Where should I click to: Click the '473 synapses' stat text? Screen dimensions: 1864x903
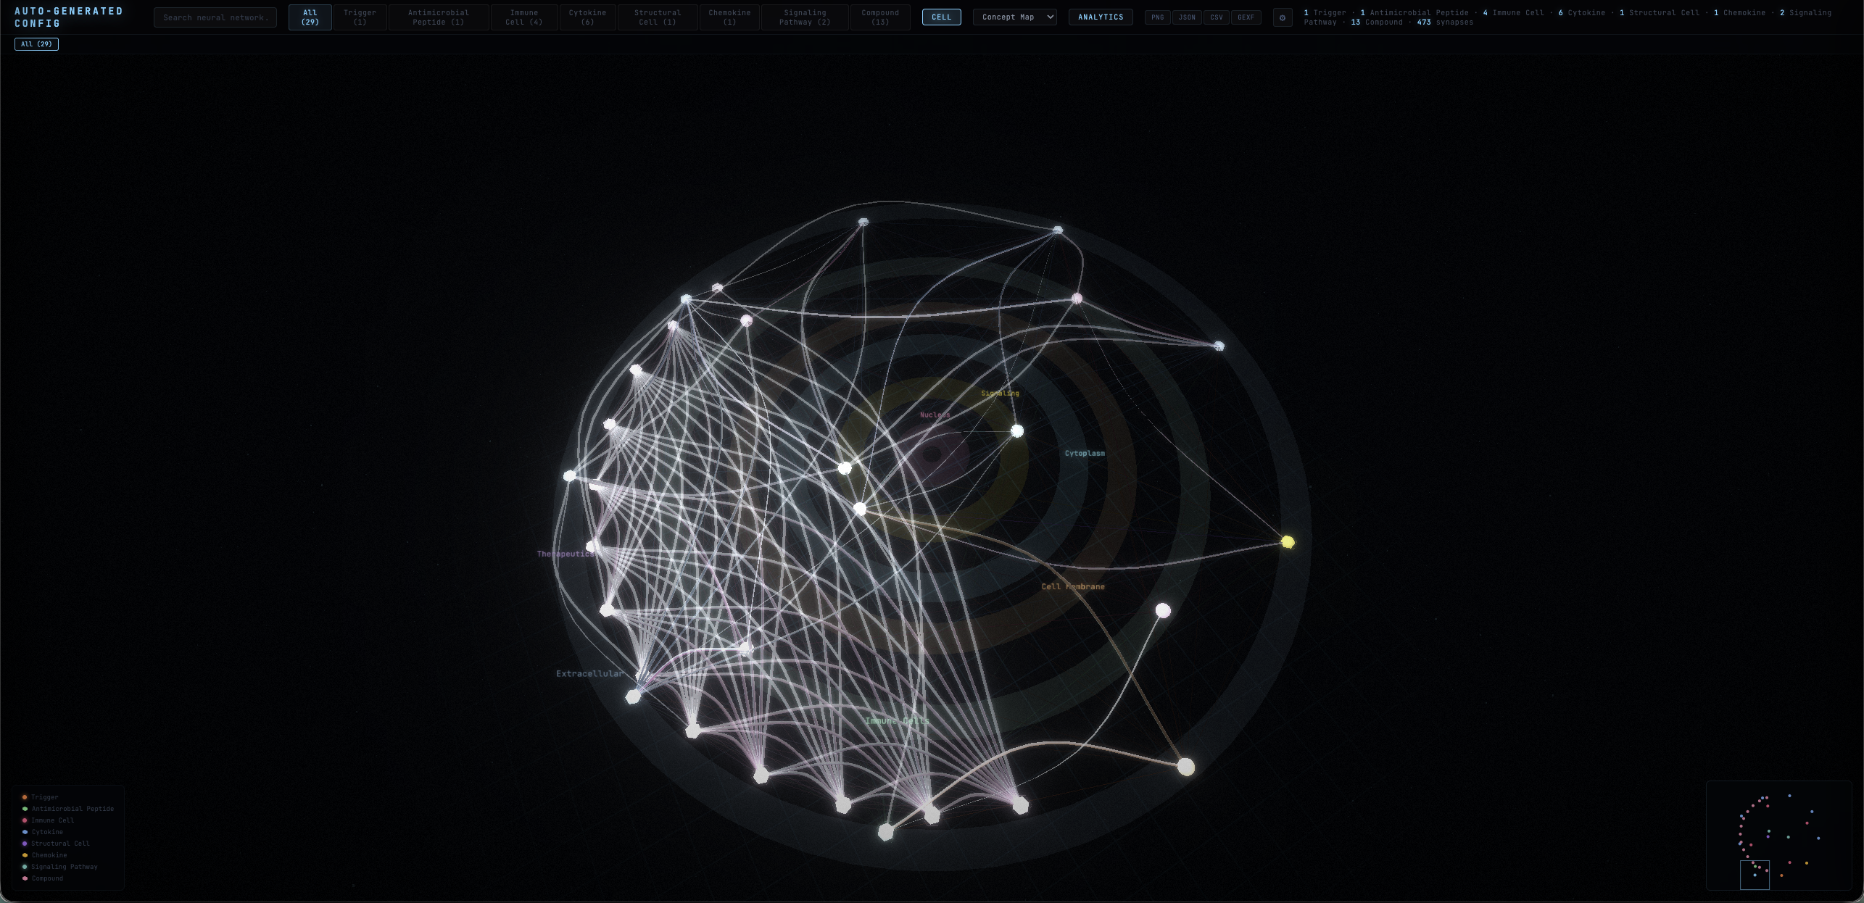point(1445,22)
